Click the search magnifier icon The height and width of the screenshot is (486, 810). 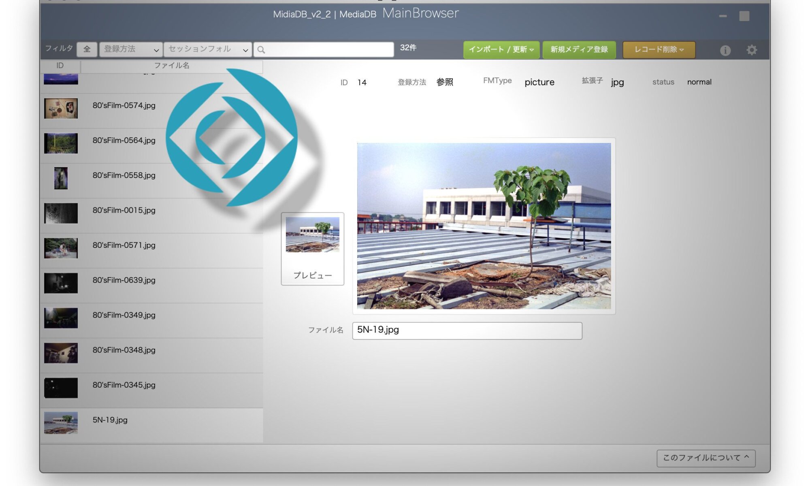click(x=261, y=50)
